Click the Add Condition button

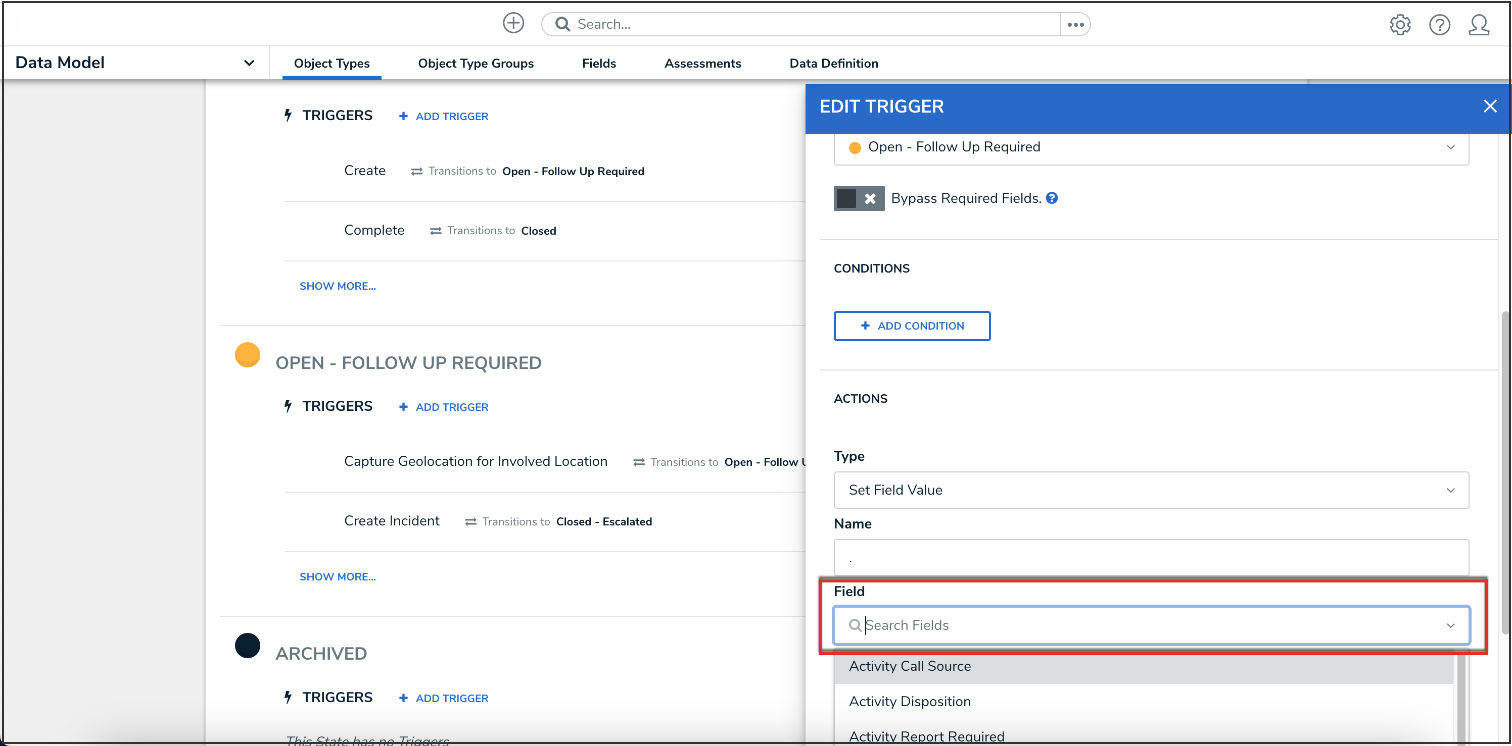coord(911,326)
